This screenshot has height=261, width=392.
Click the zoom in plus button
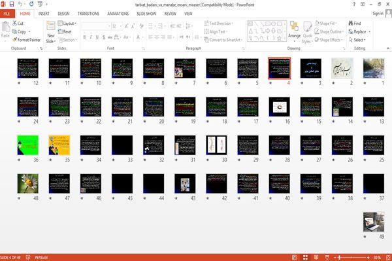[x=368, y=257]
